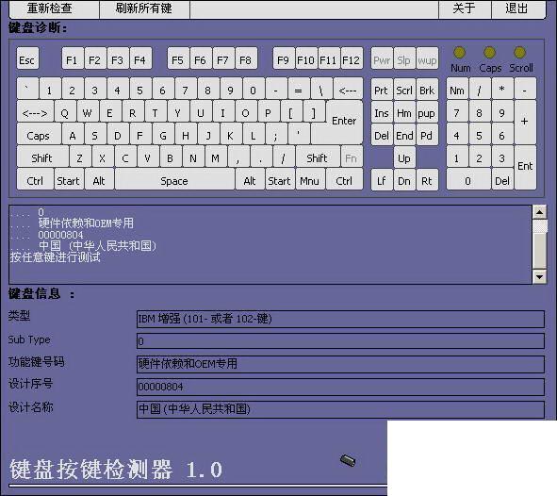Click the Tab key with double arrow

(35, 112)
